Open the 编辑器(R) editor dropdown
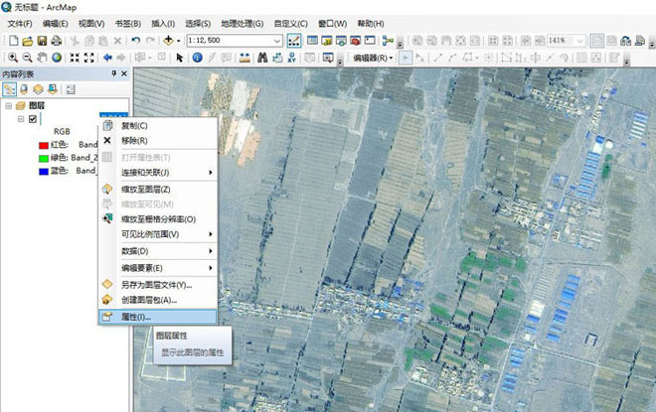 click(x=373, y=58)
